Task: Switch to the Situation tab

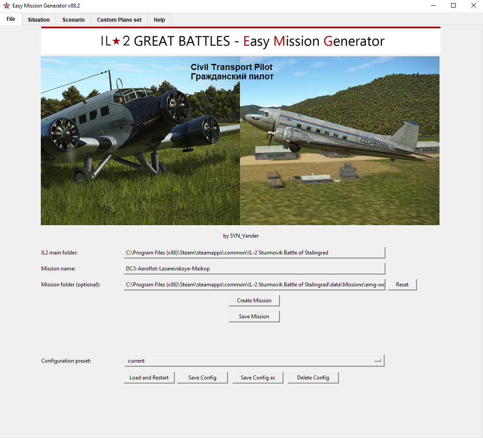Action: click(x=39, y=20)
